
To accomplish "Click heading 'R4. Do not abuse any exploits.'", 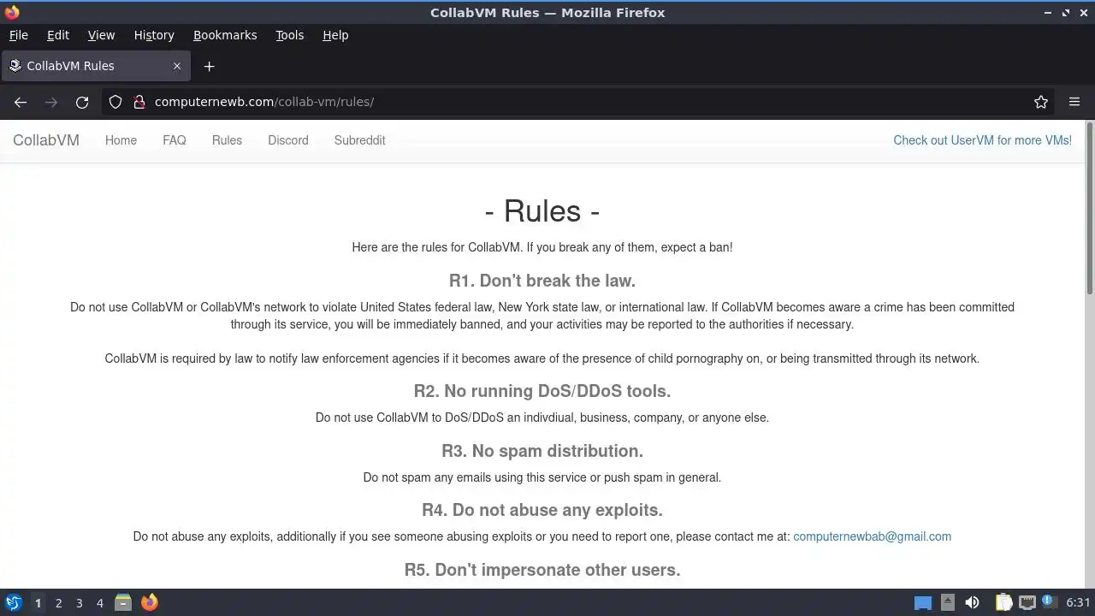I will (542, 510).
